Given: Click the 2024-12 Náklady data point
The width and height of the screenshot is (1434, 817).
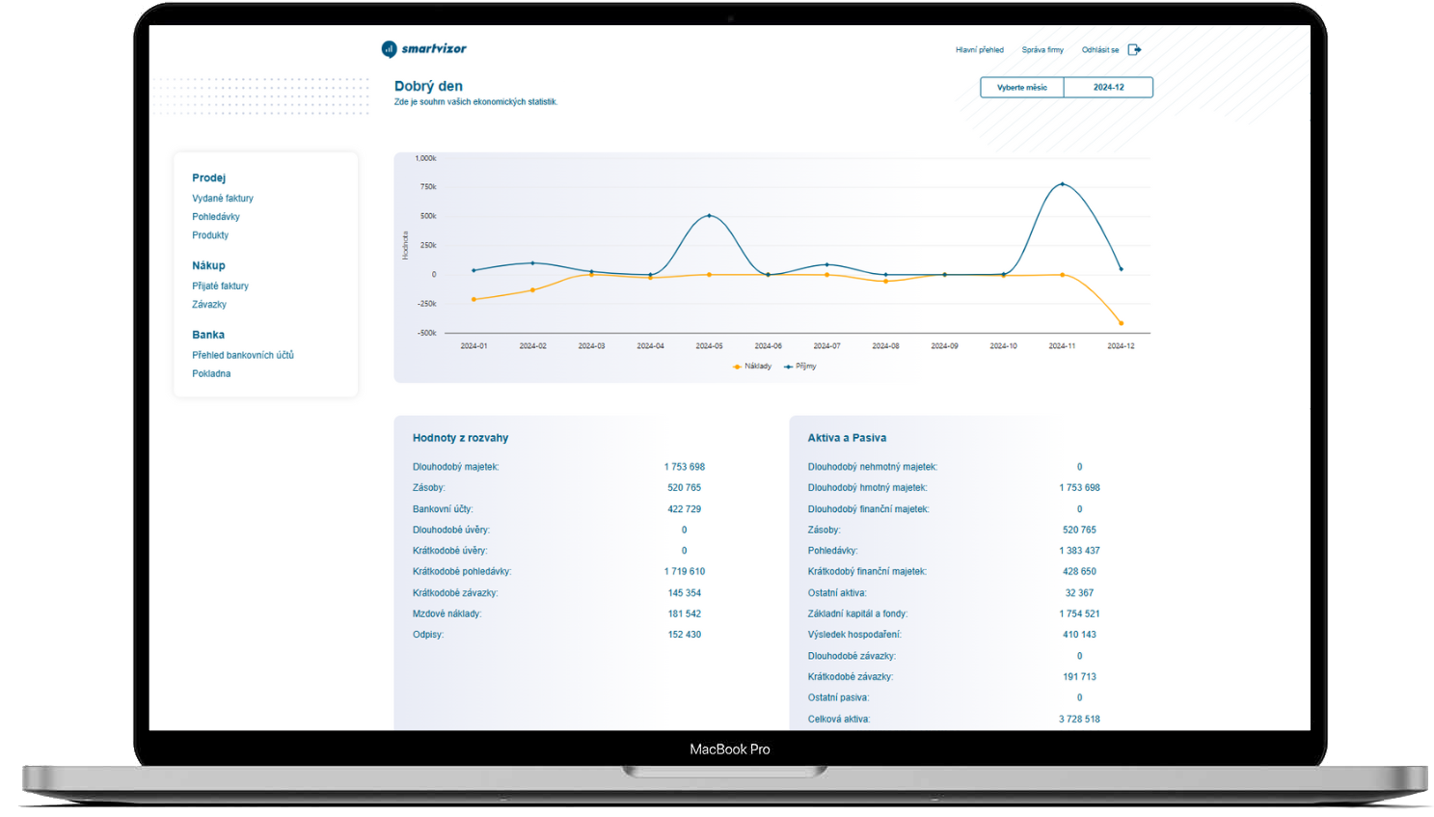Looking at the screenshot, I should coord(1121,323).
